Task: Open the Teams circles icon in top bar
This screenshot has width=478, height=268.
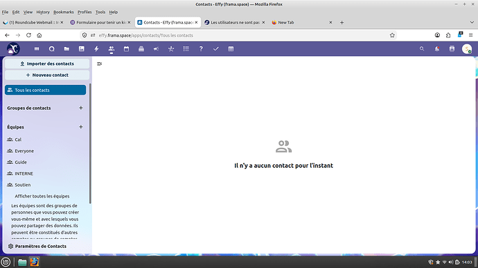Action: pyautogui.click(x=171, y=49)
